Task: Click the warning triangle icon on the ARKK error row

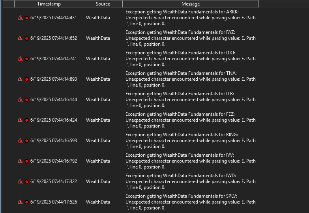Action: pos(20,18)
